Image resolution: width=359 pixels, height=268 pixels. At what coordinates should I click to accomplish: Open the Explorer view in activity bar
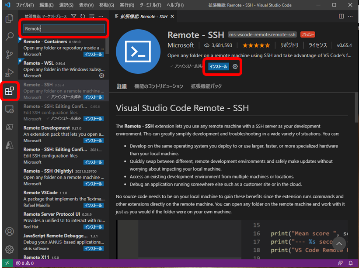(x=9, y=18)
